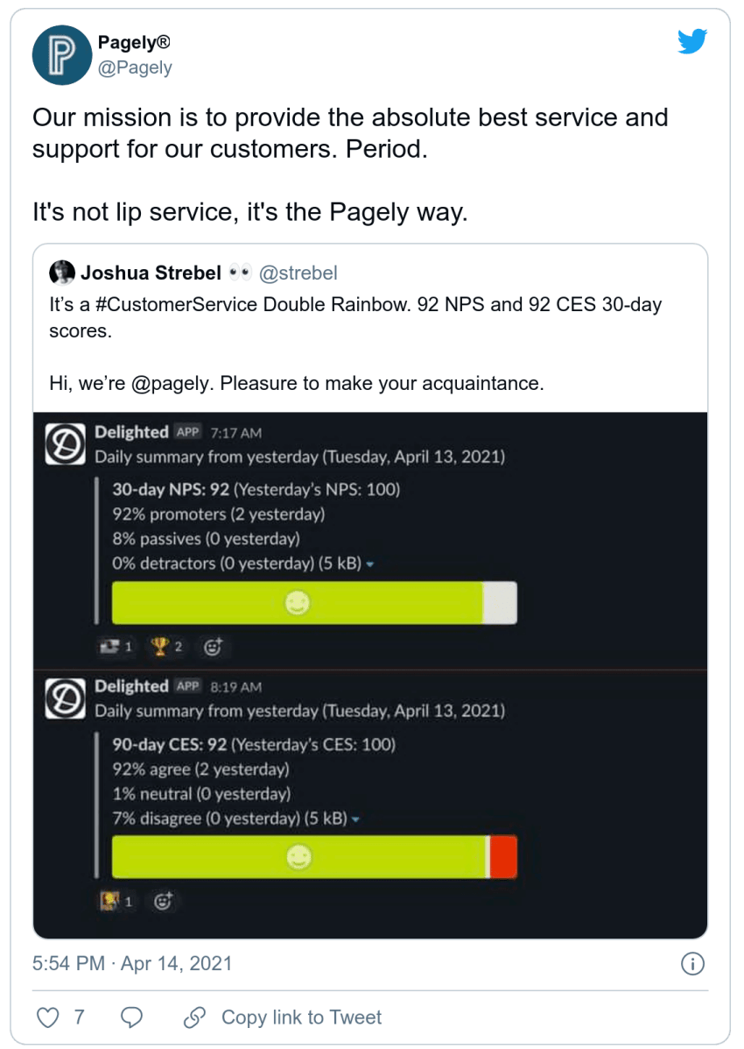Viewport: 744px width, 1049px height.
Task: Add reaction to the CES summary message
Action: coord(163,901)
